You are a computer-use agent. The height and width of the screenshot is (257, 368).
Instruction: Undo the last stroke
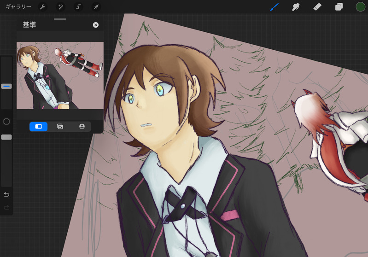(x=6, y=194)
